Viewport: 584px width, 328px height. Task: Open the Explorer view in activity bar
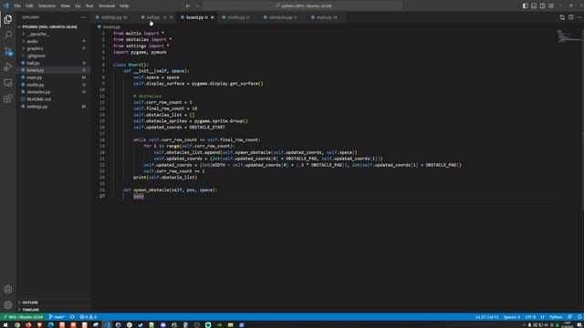[8, 19]
